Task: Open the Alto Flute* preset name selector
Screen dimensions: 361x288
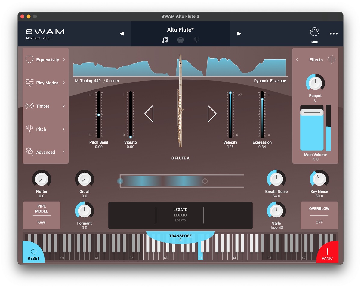Action: 180,30
